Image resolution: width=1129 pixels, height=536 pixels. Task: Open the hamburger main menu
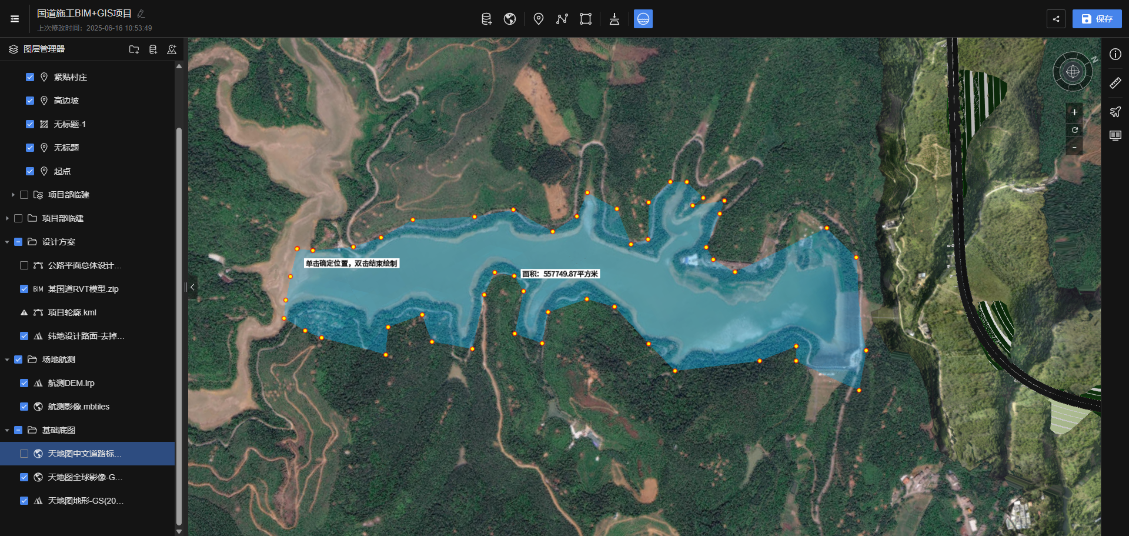(15, 19)
